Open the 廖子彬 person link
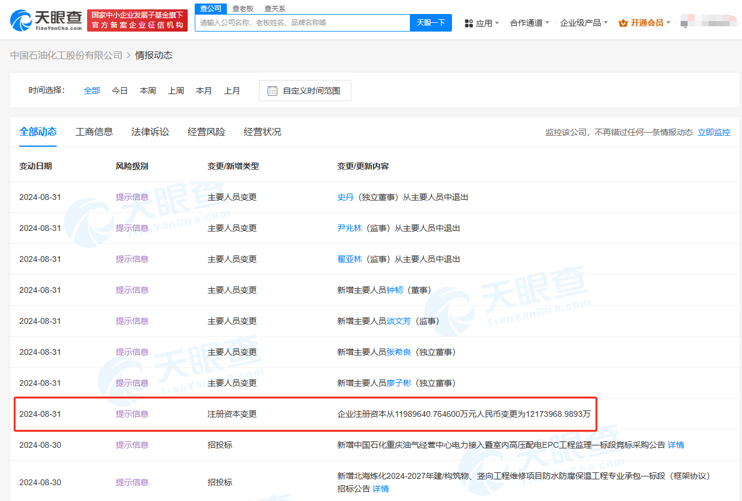Image resolution: width=742 pixels, height=501 pixels. [399, 383]
